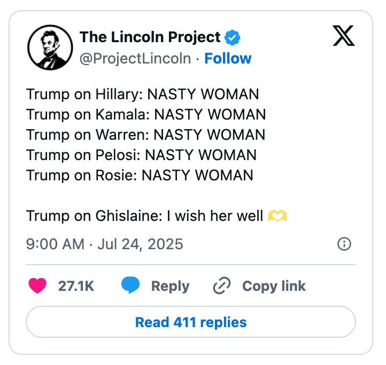Screen dimensions: 386x365
Task: Click the Reply text label
Action: pos(170,286)
